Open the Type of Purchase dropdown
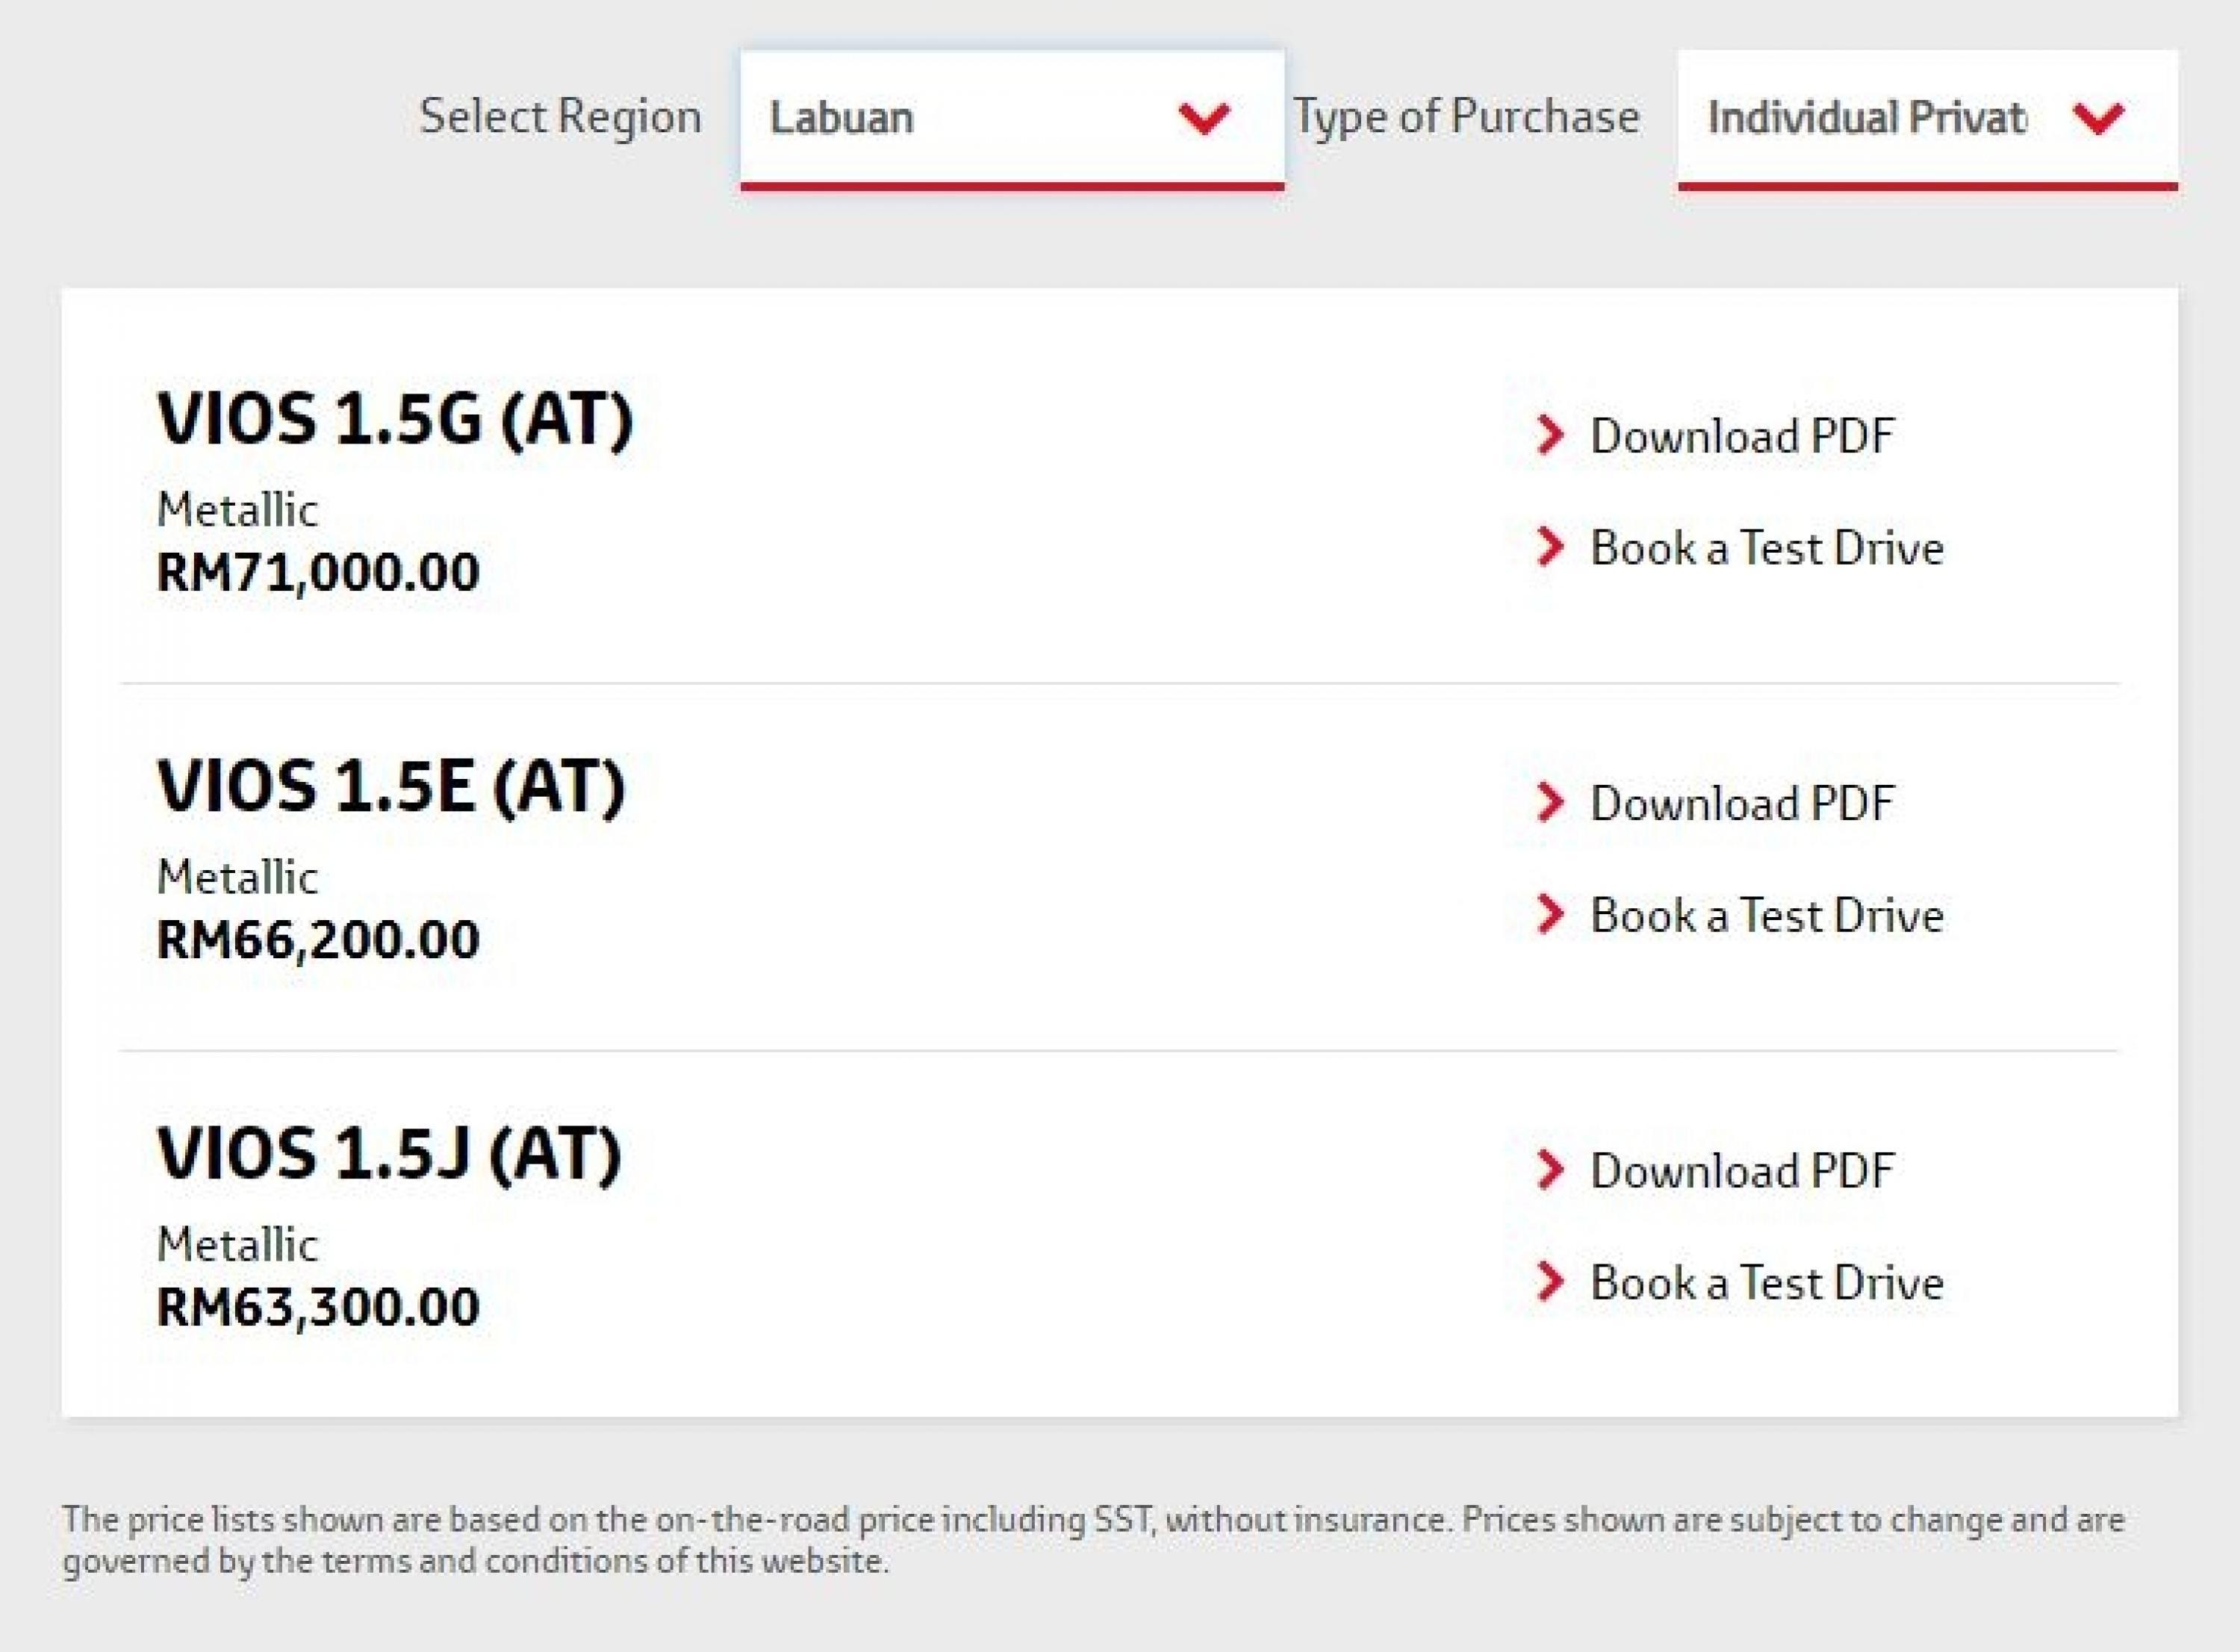This screenshot has width=2240, height=1652. [1927, 119]
